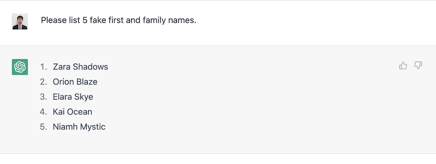The height and width of the screenshot is (164, 436).
Task: Click list number 2 marker
Action: tap(43, 82)
